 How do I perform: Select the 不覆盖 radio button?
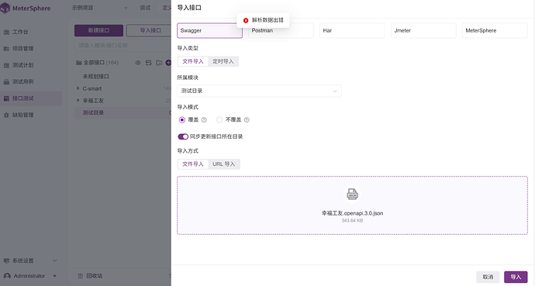click(219, 120)
